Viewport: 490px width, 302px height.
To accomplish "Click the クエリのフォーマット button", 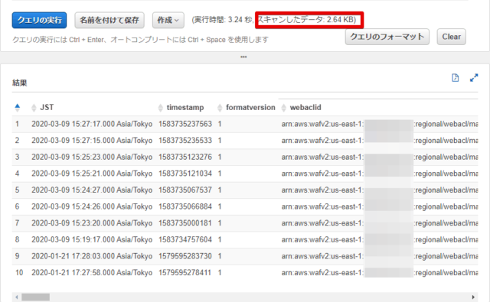I will 387,37.
